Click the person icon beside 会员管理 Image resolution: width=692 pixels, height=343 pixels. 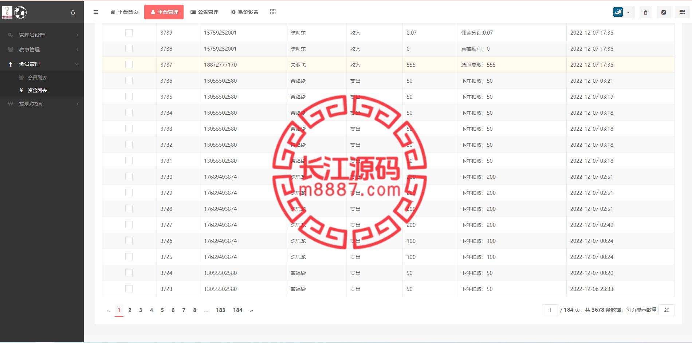pos(11,64)
